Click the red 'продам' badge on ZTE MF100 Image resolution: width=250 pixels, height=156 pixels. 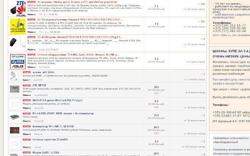[27, 85]
